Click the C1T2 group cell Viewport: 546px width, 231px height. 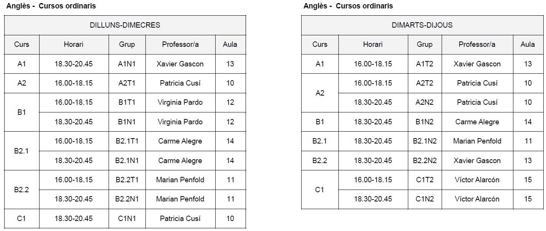[424, 180]
